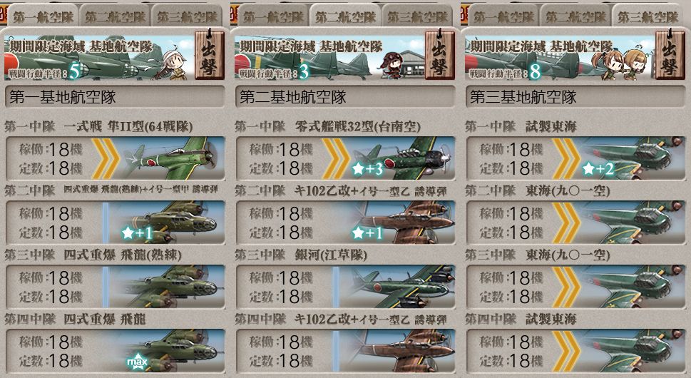Screen dimensions: 691x378
Task: Toggle 出撃 wooden tag beside combat radius 3
Action: tap(440, 55)
